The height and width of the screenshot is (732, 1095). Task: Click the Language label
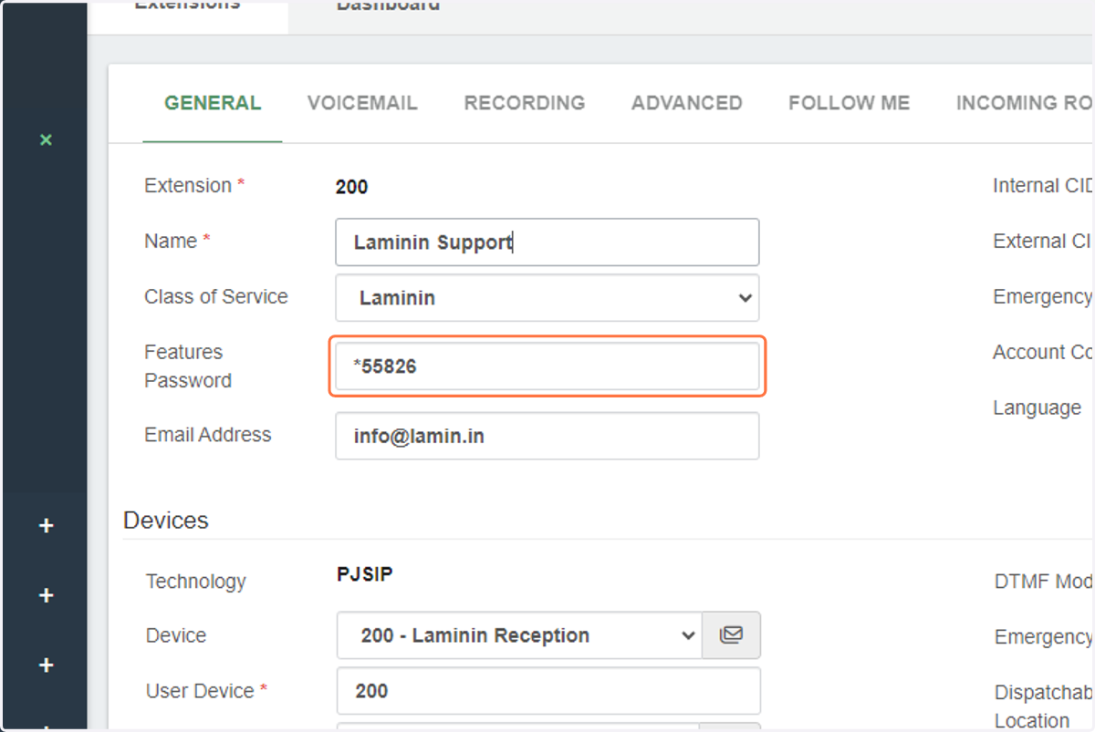point(1037,408)
